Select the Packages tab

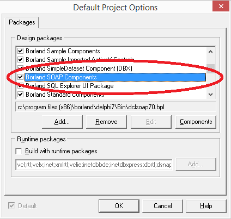point(22,22)
